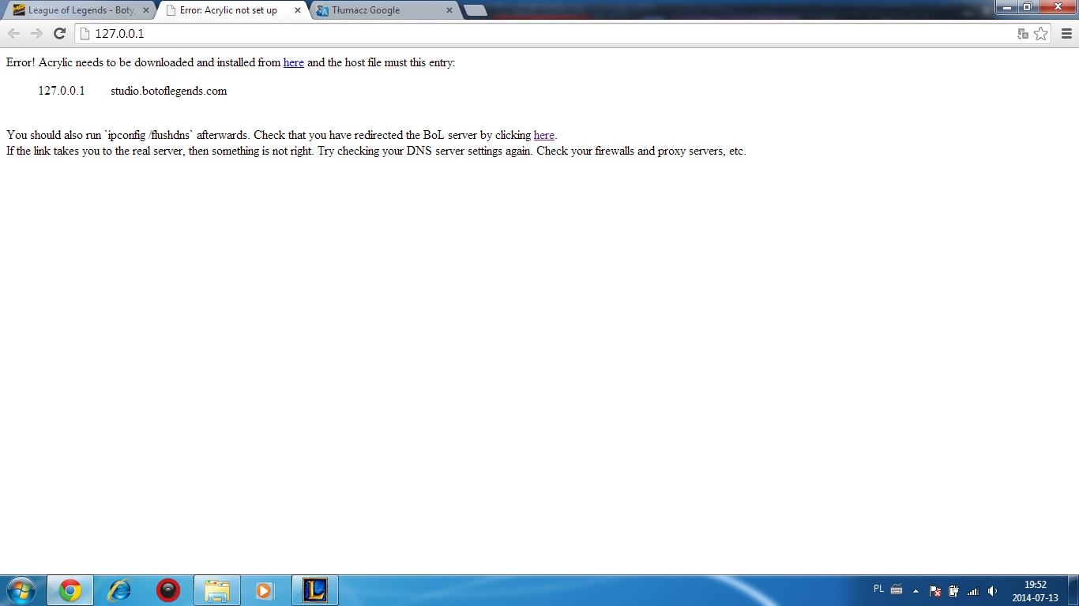The width and height of the screenshot is (1079, 606).
Task: Minimize the Chrome window
Action: pos(1007,7)
